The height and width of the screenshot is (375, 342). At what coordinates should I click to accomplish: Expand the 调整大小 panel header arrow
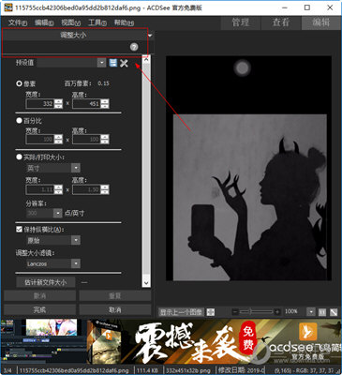pyautogui.click(x=150, y=36)
